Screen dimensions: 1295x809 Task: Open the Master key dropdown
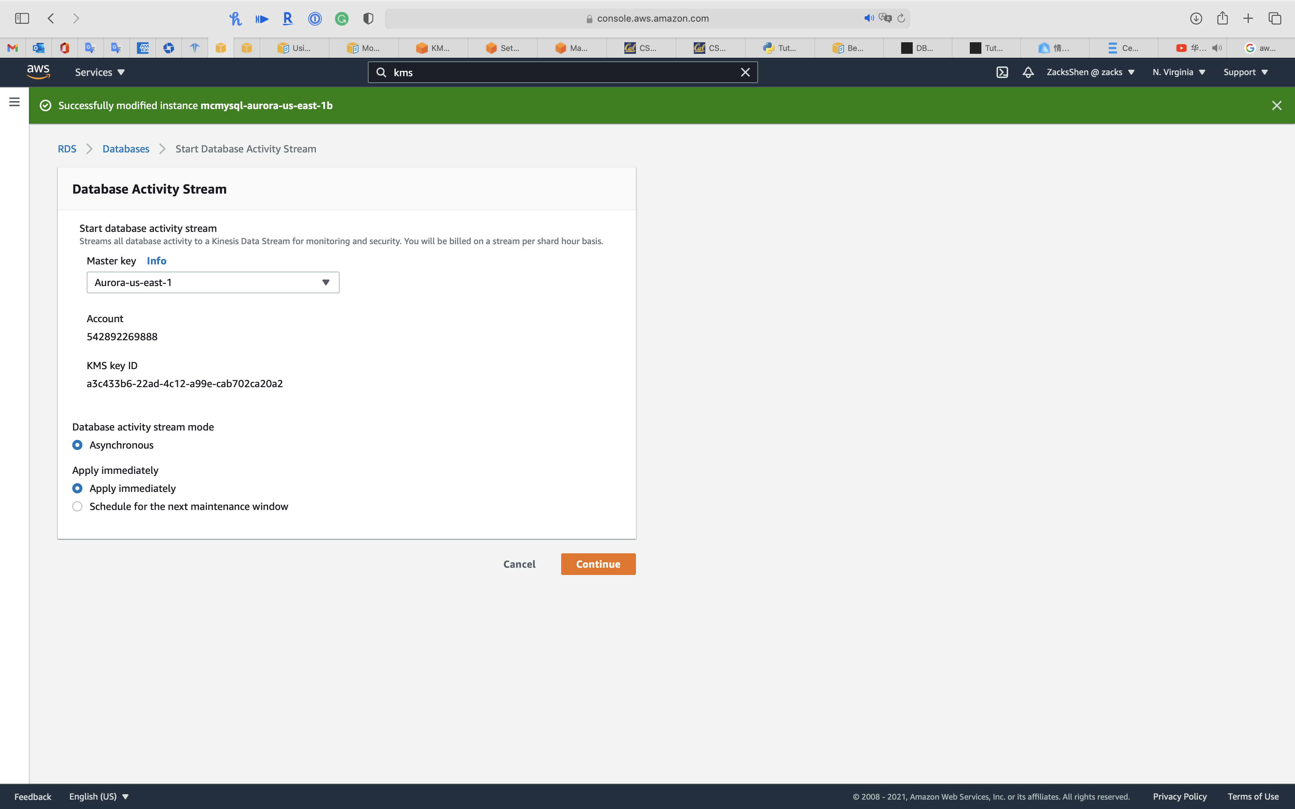pyautogui.click(x=212, y=282)
